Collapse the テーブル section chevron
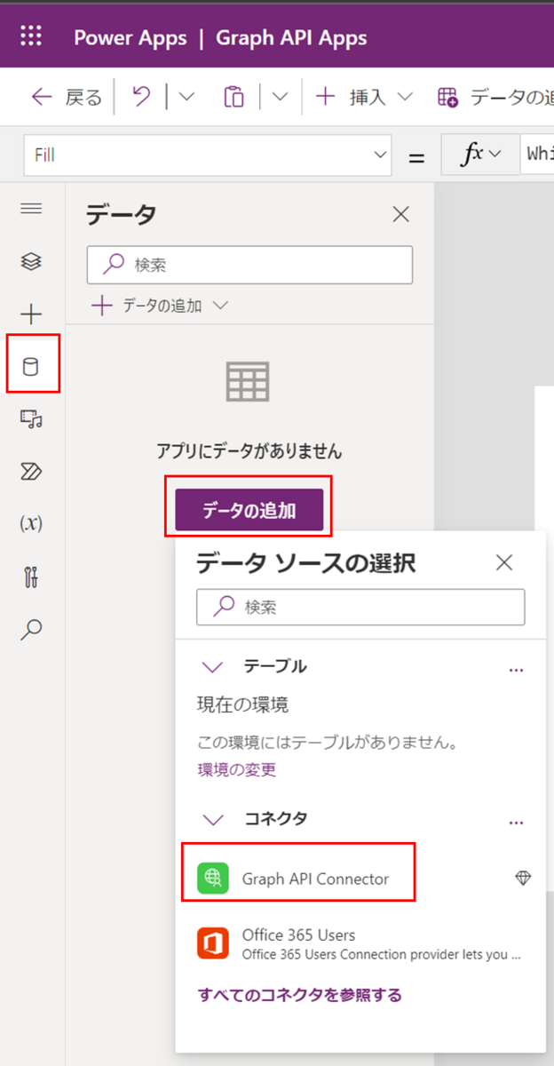Screen dimensions: 554x1066 [x=211, y=666]
